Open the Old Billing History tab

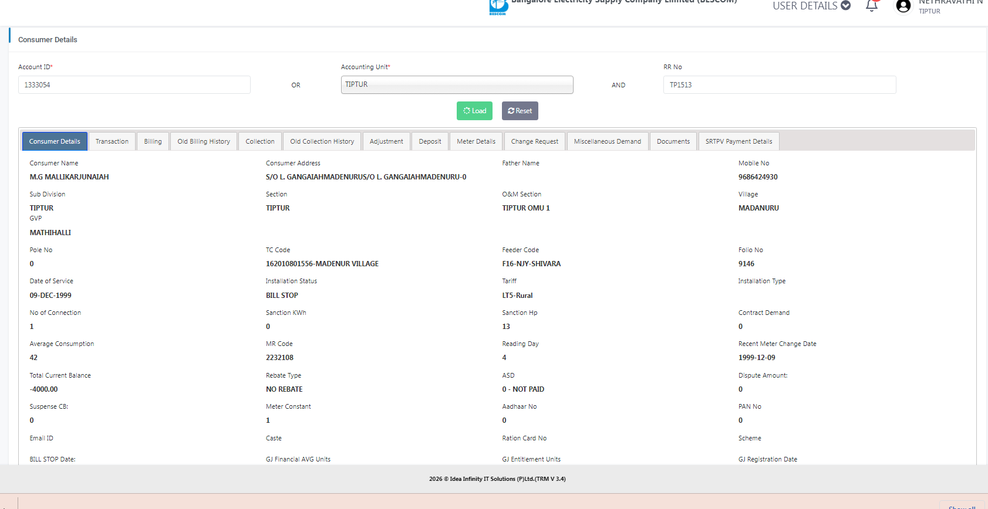tap(204, 141)
